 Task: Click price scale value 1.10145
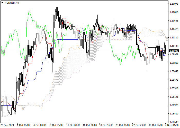click(x=174, y=46)
